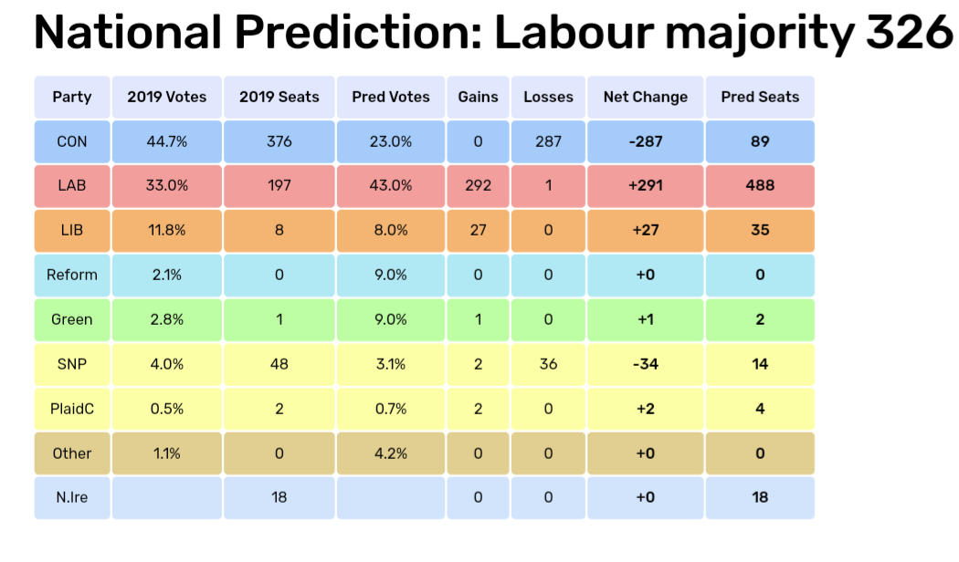Screen dimensions: 959x562
Task: Click Labour's predicted seats value 488
Action: tap(760, 185)
